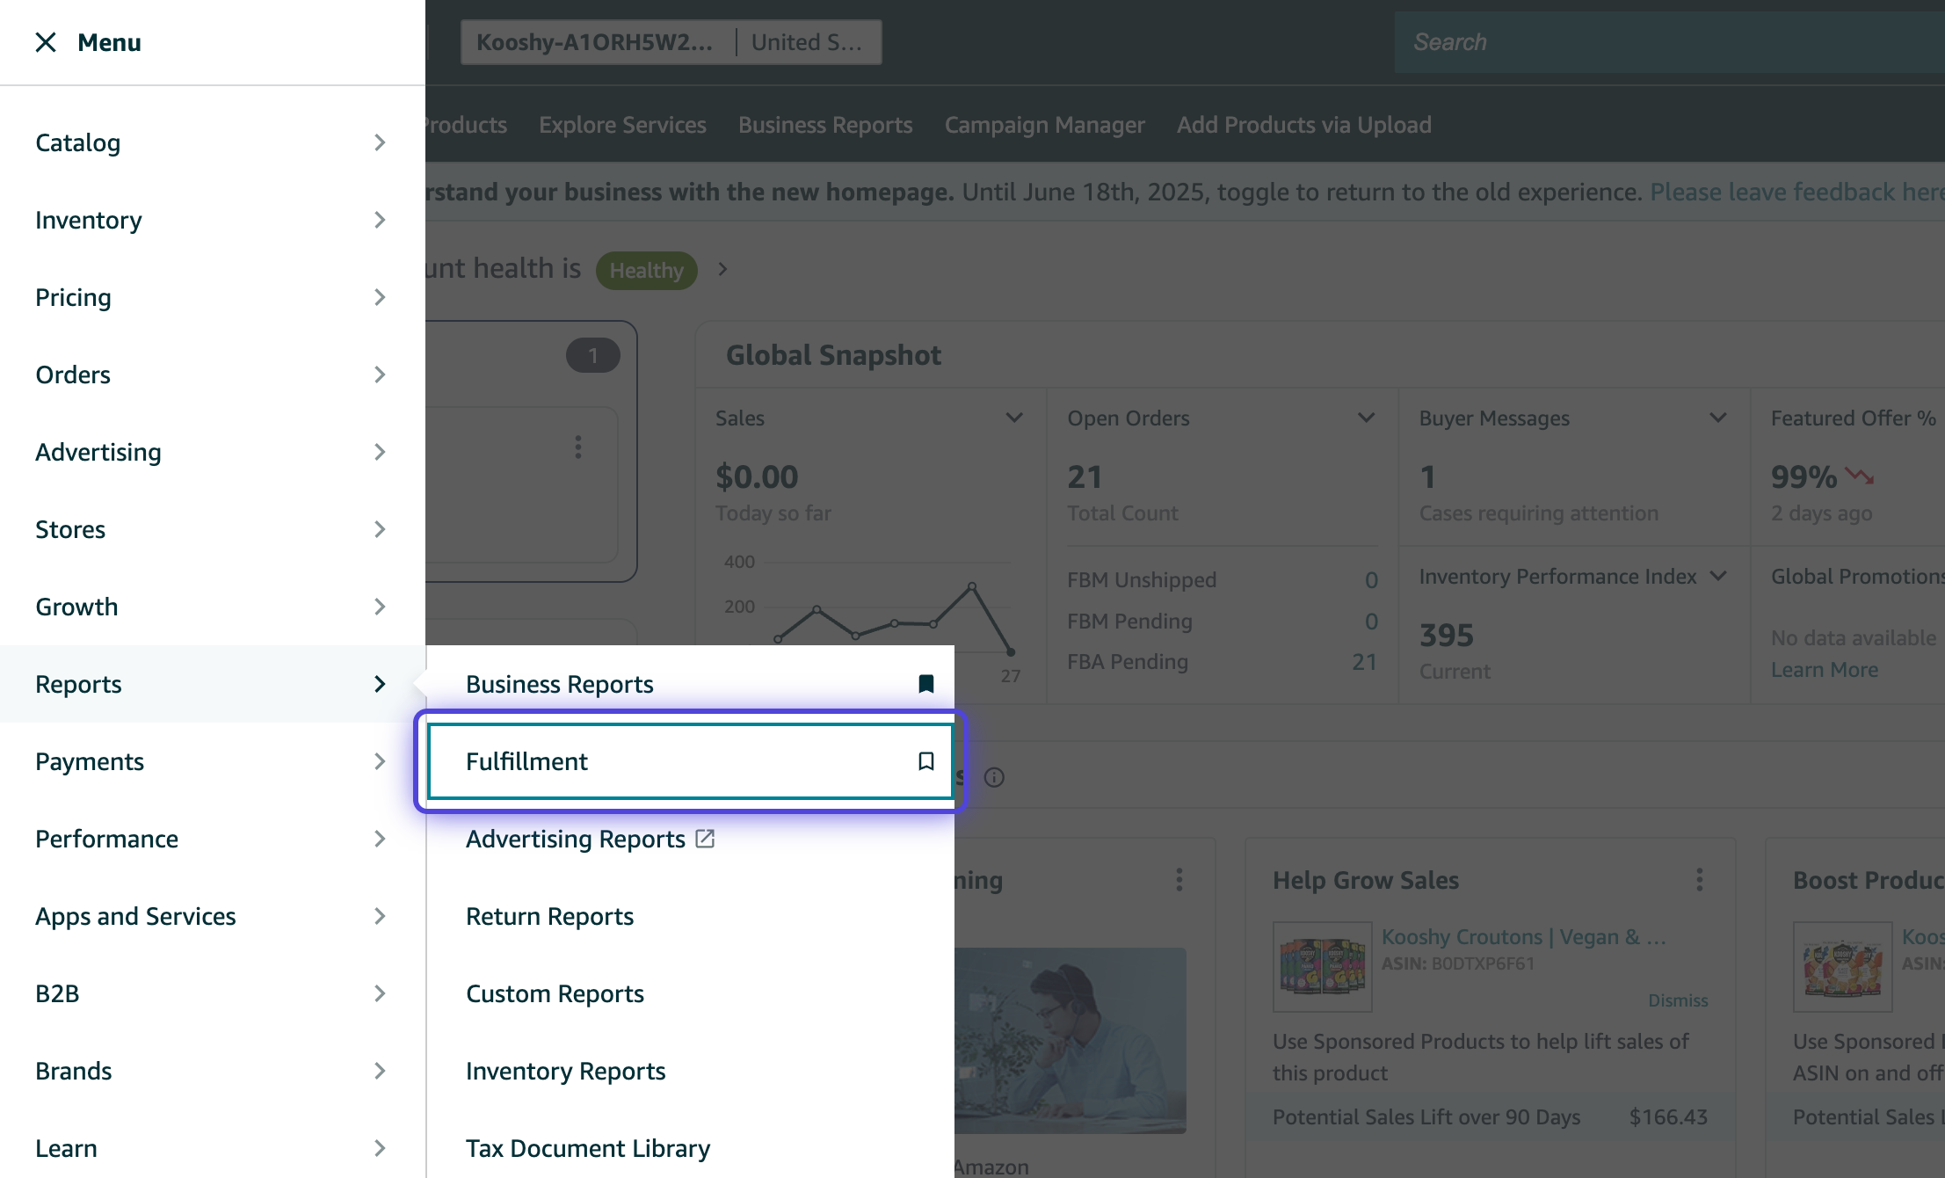
Task: Toggle bookmark for Business Reports
Action: click(x=925, y=684)
